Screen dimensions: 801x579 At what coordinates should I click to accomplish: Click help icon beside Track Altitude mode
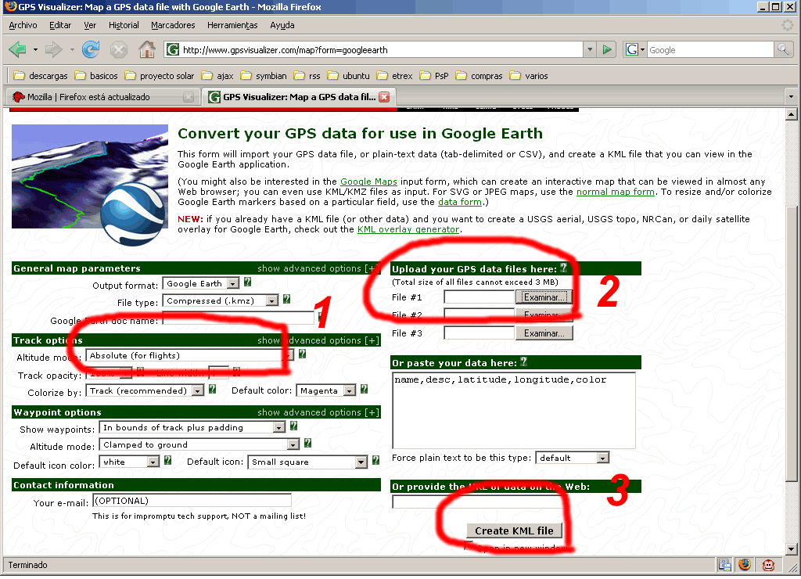point(303,354)
